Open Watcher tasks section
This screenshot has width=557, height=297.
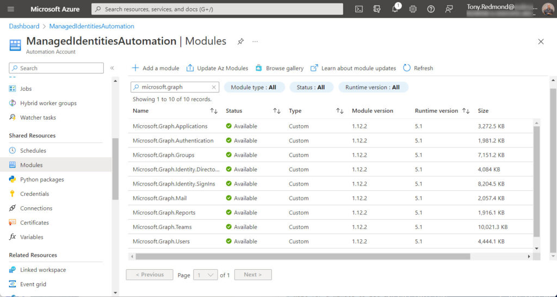[x=38, y=117]
